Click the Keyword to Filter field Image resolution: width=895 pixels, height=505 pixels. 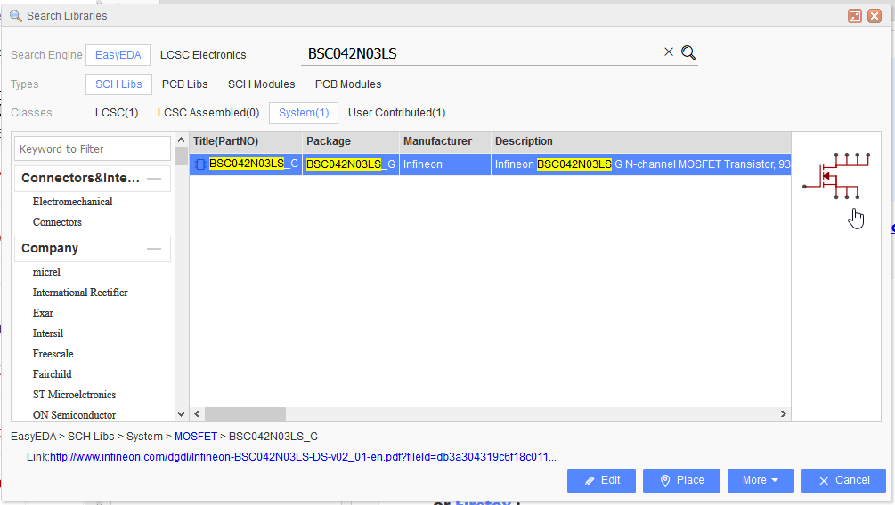click(x=93, y=148)
